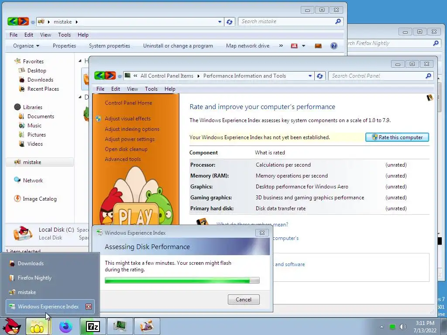447x335 pixels.
Task: Open the Open disk cleanup link
Action: [126, 149]
